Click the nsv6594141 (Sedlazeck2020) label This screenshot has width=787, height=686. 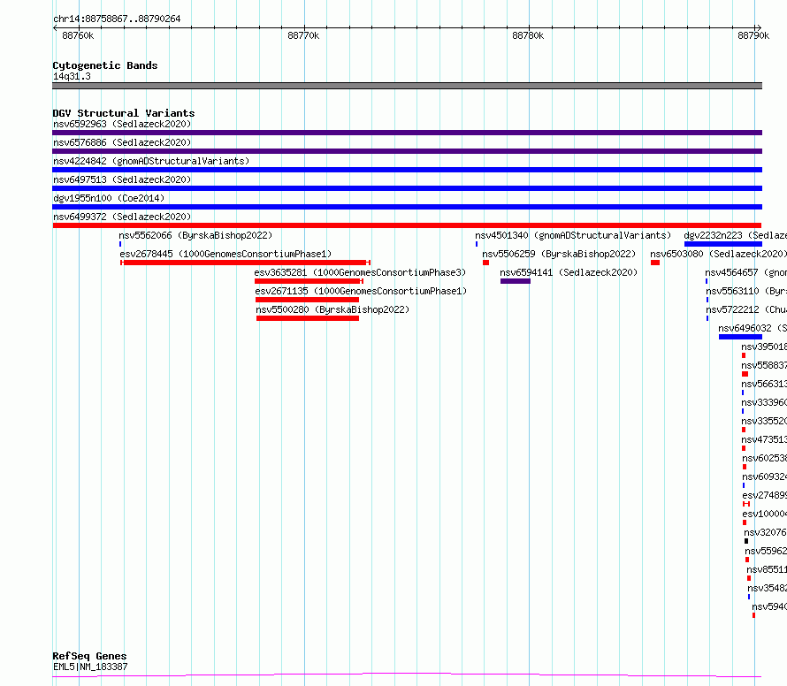tap(569, 272)
